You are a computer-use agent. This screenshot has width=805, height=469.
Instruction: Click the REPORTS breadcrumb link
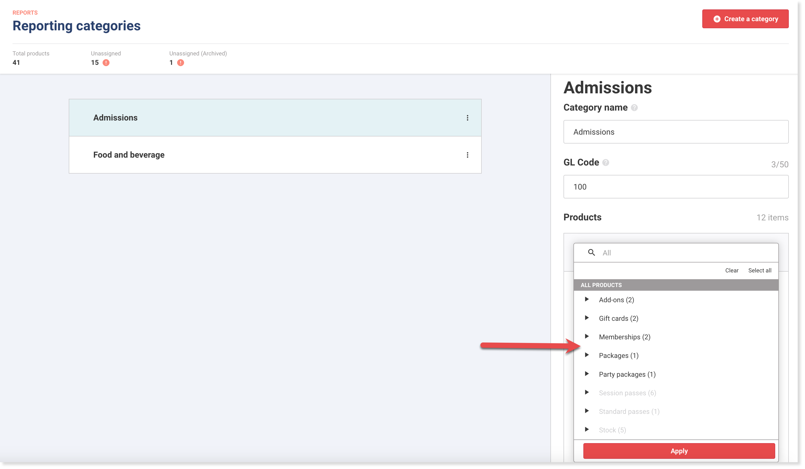point(25,13)
